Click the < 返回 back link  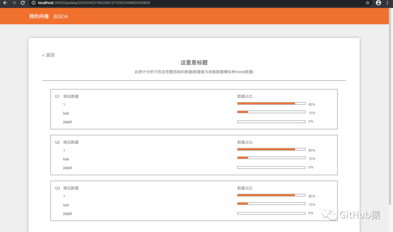48,55
